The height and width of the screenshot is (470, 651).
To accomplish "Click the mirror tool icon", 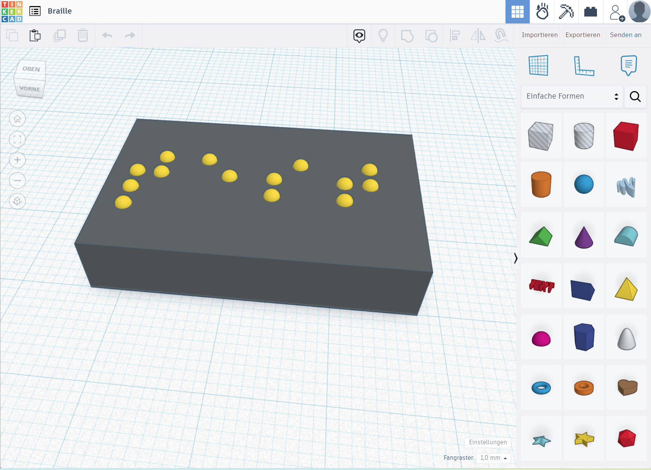I will point(478,36).
